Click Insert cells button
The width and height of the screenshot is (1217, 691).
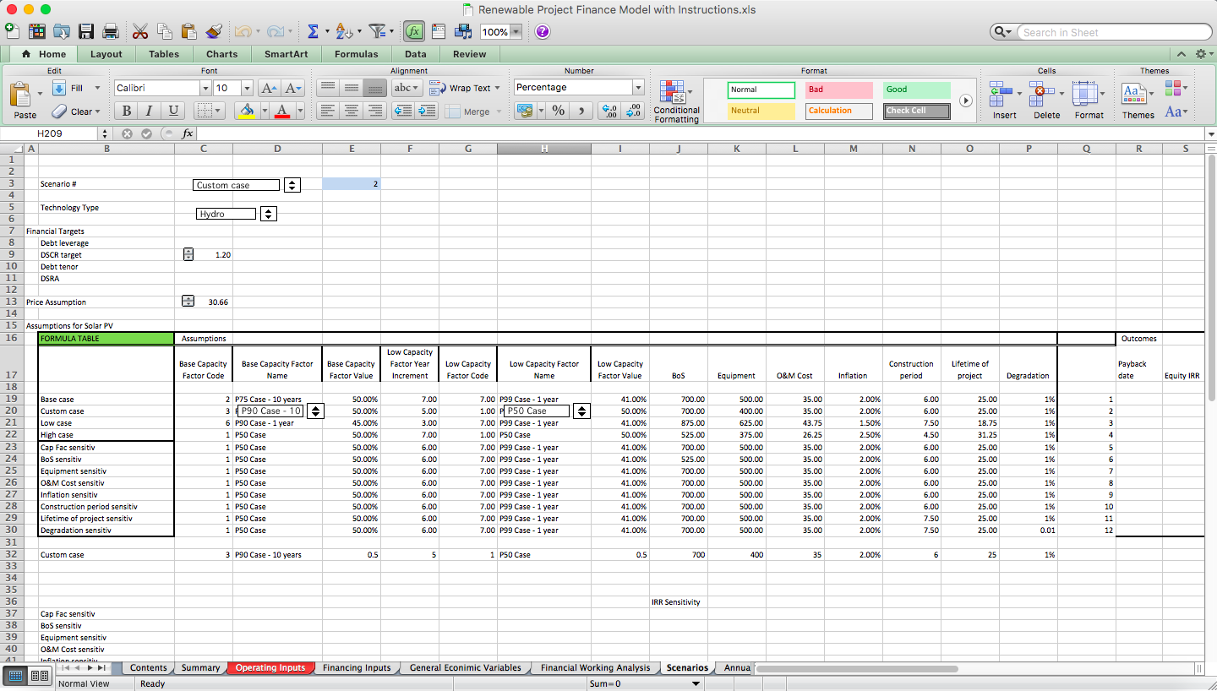click(1004, 101)
